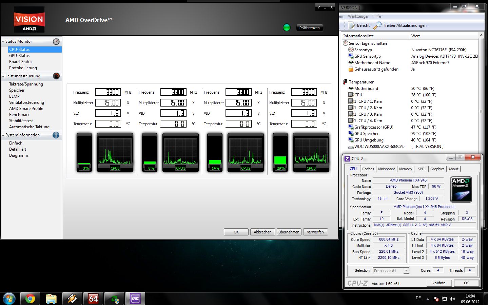This screenshot has height=305, width=488.
Task: Click the Gehäusezutritt gefunden lock icon
Action: click(x=351, y=69)
